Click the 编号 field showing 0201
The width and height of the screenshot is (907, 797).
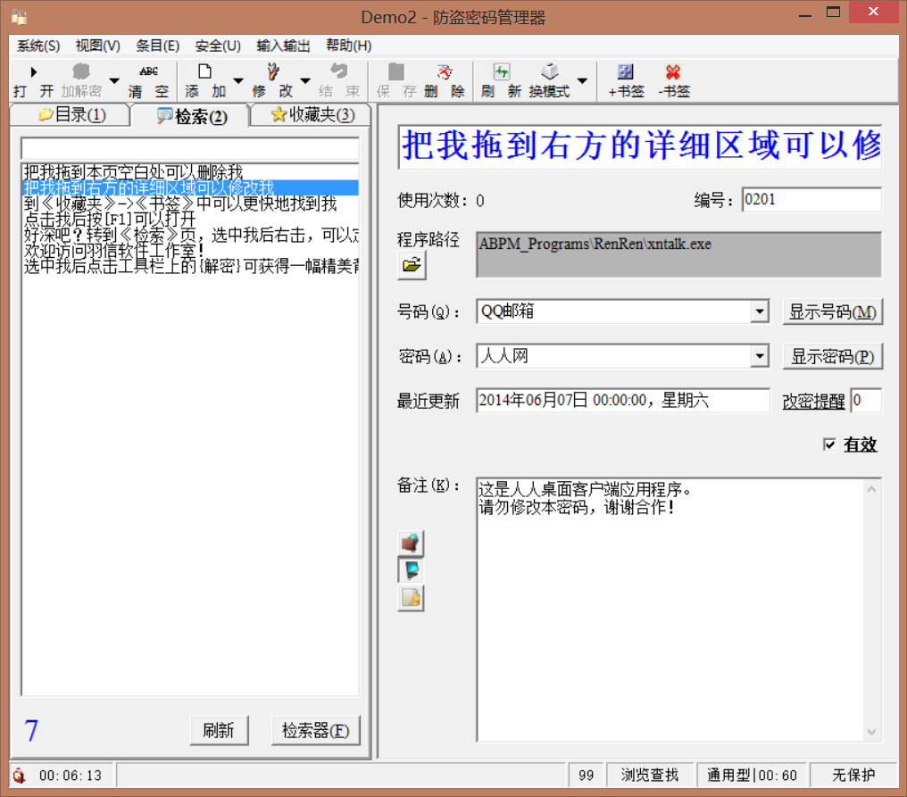coord(811,200)
